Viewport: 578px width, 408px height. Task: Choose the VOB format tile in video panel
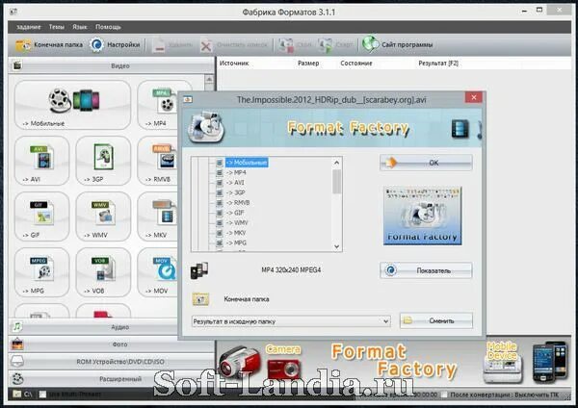tap(103, 272)
